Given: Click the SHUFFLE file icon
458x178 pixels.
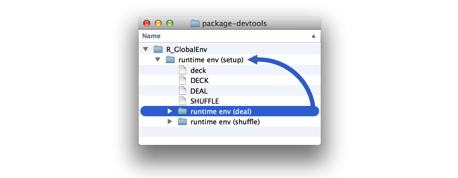Looking at the screenshot, I should tap(182, 101).
